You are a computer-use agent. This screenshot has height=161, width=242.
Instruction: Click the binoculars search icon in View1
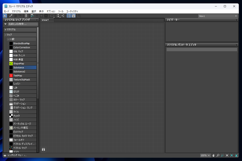coord(43,149)
